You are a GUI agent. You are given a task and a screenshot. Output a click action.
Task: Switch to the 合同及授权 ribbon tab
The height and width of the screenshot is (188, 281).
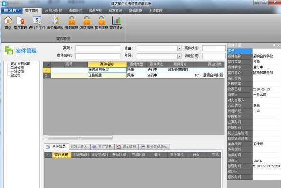pyautogui.click(x=54, y=11)
